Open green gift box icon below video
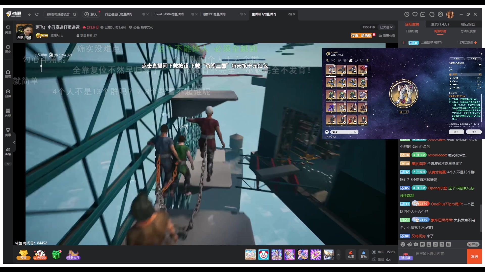Image resolution: width=485 pixels, height=272 pixels. [57, 255]
